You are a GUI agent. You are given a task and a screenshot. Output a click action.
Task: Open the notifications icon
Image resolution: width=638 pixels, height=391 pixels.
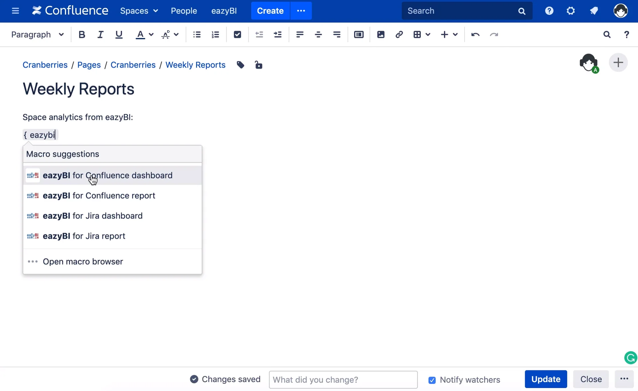[x=594, y=11]
